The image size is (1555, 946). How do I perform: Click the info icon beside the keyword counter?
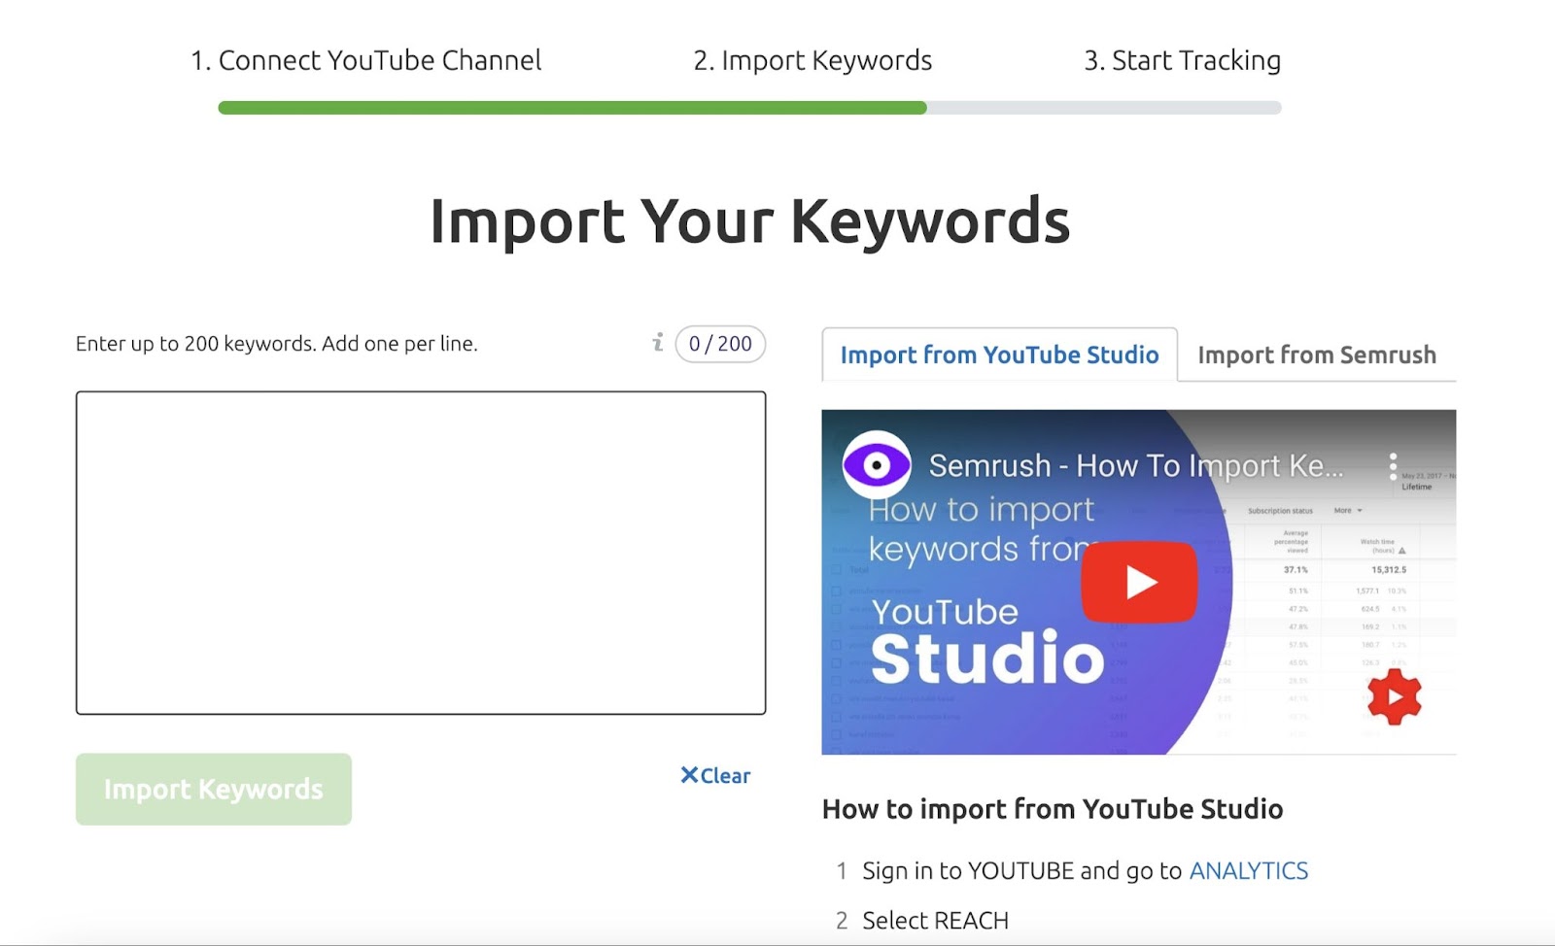658,344
